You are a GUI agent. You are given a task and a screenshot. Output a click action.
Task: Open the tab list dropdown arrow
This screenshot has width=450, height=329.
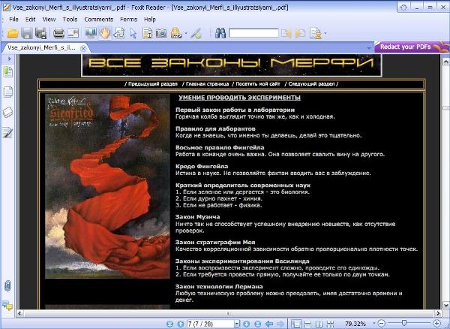pyautogui.click(x=369, y=48)
